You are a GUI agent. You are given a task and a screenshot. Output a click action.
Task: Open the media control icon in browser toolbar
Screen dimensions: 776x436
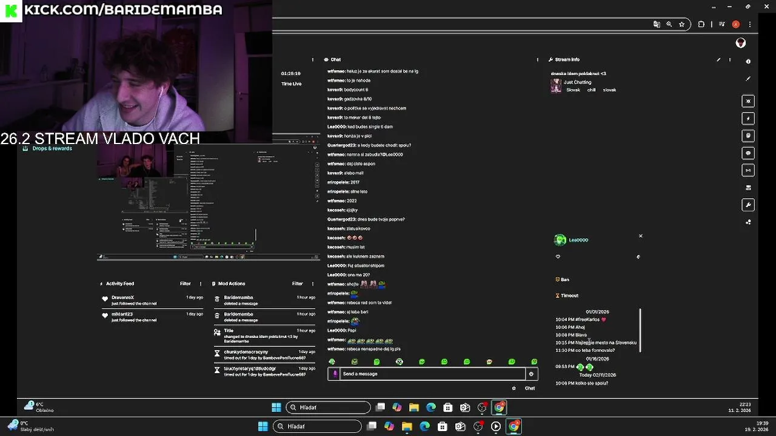click(721, 24)
